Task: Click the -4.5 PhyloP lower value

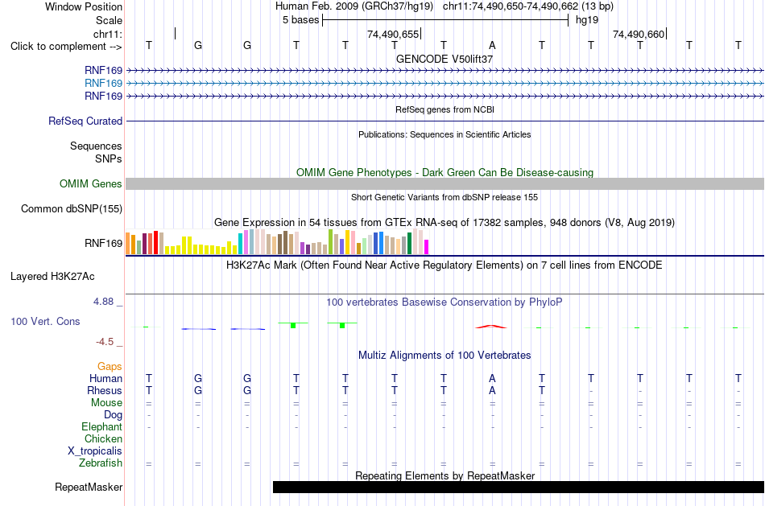Action: (x=105, y=342)
